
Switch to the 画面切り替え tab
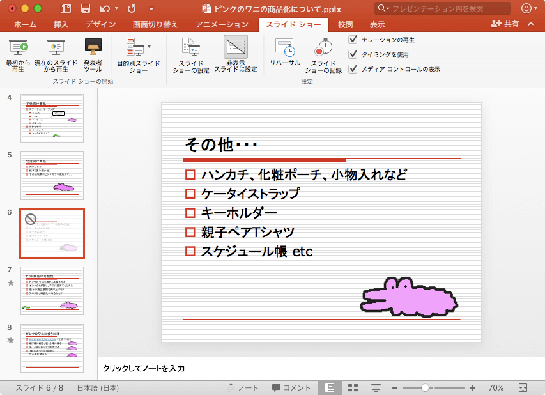click(x=155, y=24)
